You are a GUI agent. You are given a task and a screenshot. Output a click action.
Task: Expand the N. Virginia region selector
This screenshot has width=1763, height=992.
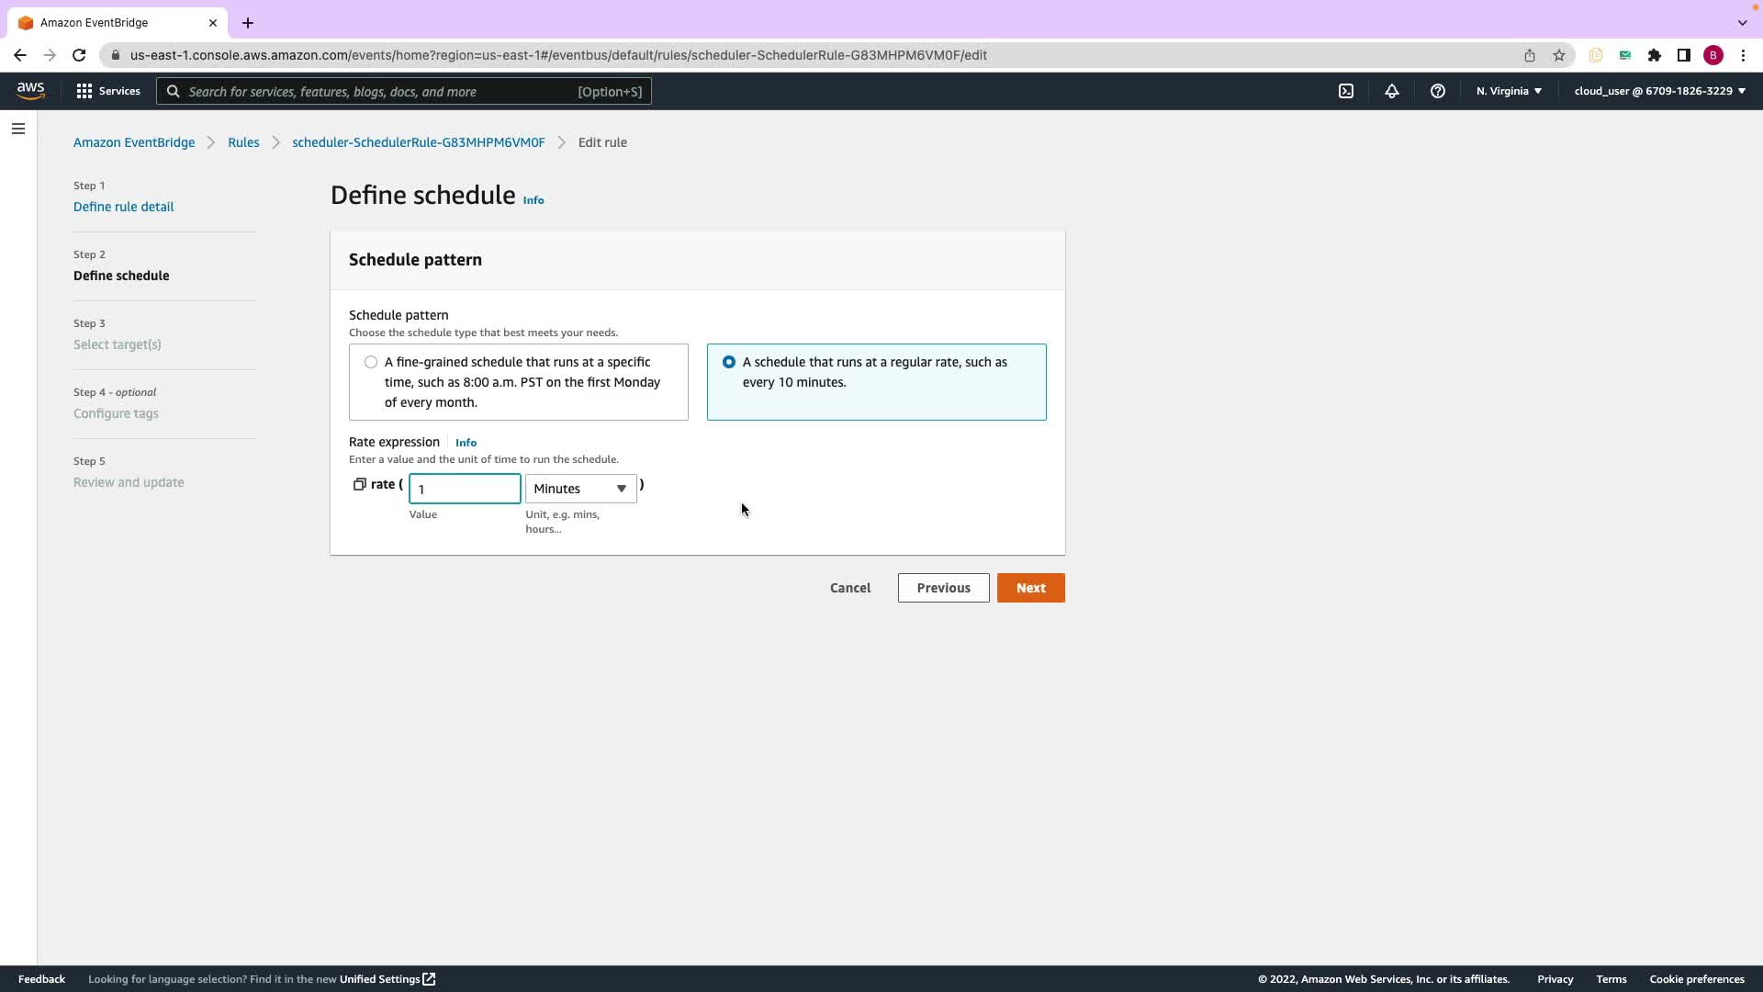1509,91
